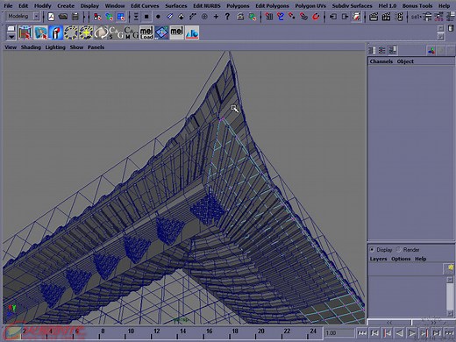The height and width of the screenshot is (342, 456).
Task: Click the CSG shelf button
Action: 116,32
